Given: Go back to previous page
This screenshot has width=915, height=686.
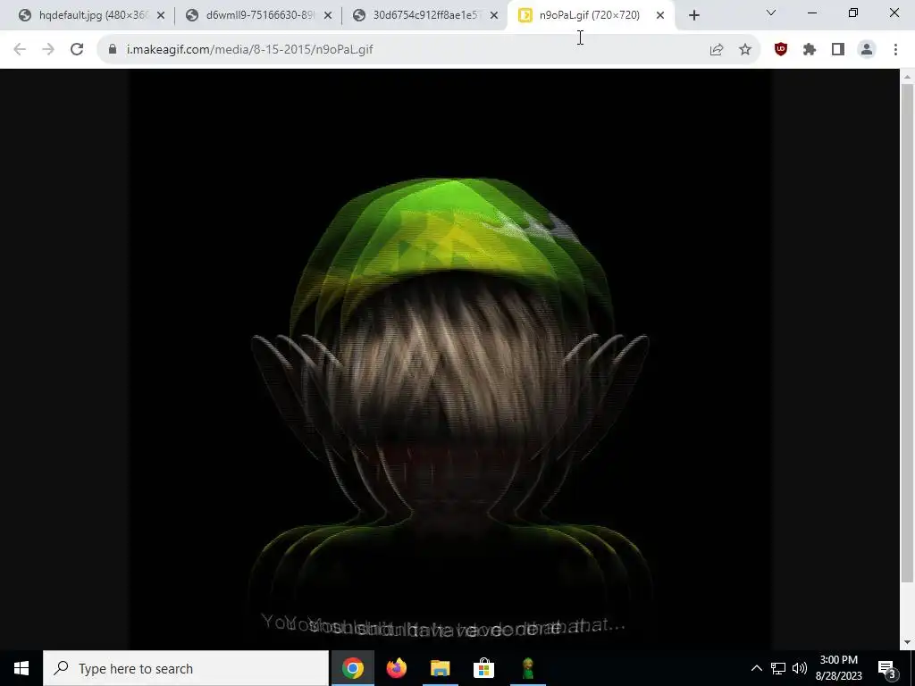Looking at the screenshot, I should click(x=20, y=50).
